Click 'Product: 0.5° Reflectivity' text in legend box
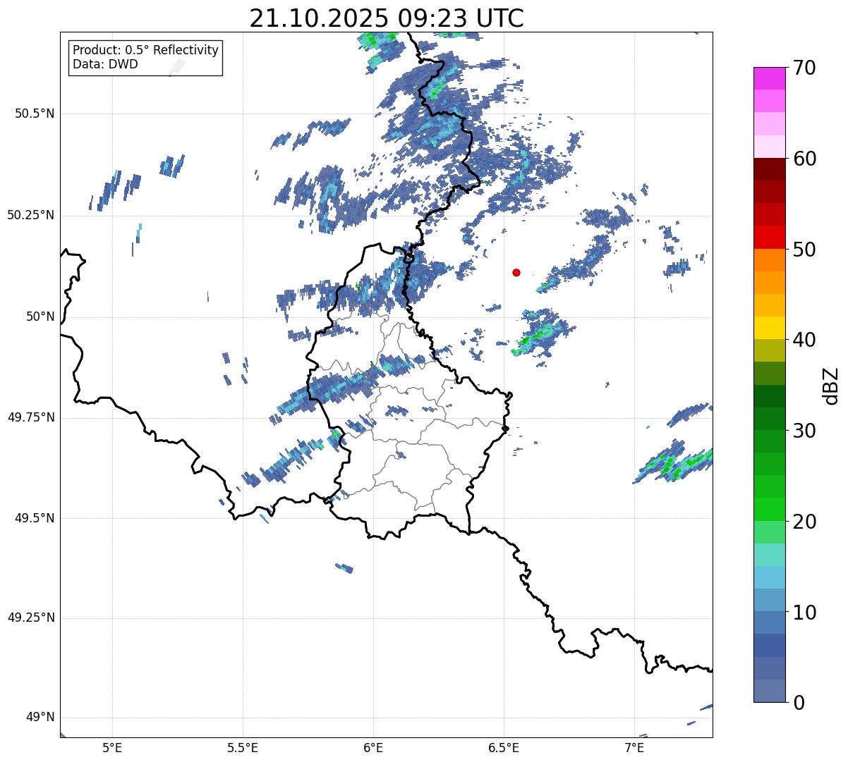The width and height of the screenshot is (848, 762). [x=145, y=51]
